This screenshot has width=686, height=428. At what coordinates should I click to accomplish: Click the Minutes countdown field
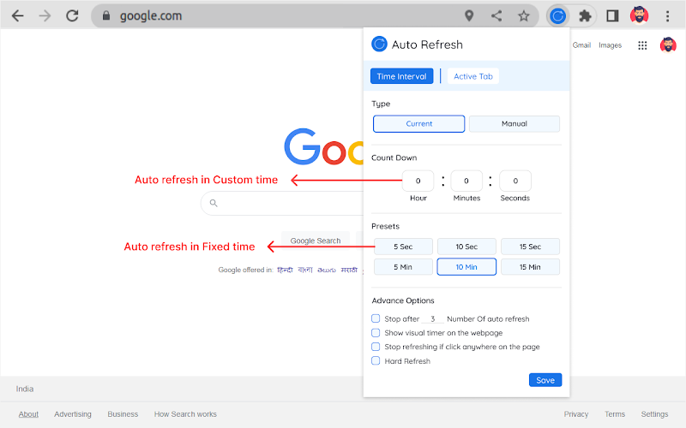pyautogui.click(x=466, y=181)
